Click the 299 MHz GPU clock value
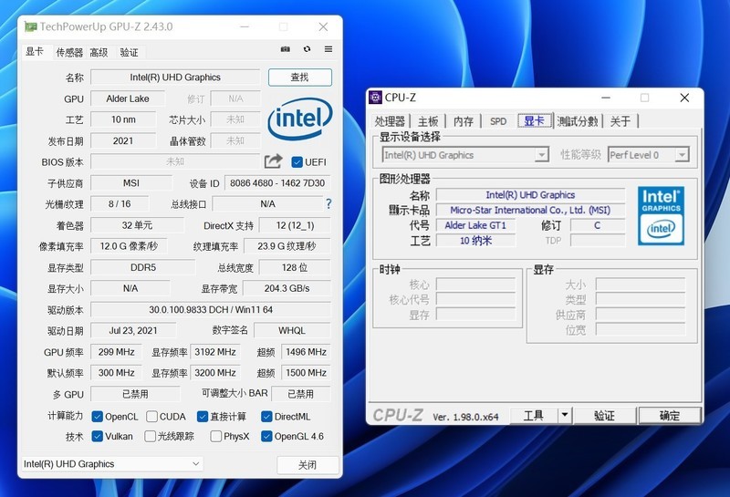The image size is (730, 497). click(x=117, y=352)
